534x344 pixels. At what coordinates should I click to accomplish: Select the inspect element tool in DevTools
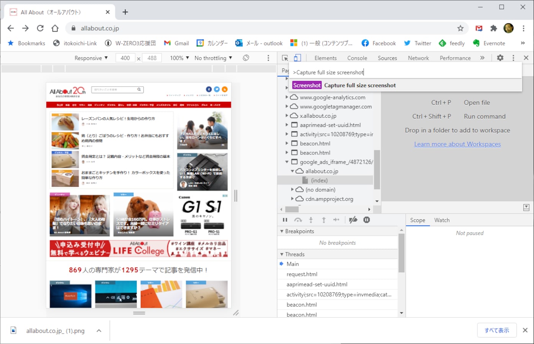pos(284,57)
